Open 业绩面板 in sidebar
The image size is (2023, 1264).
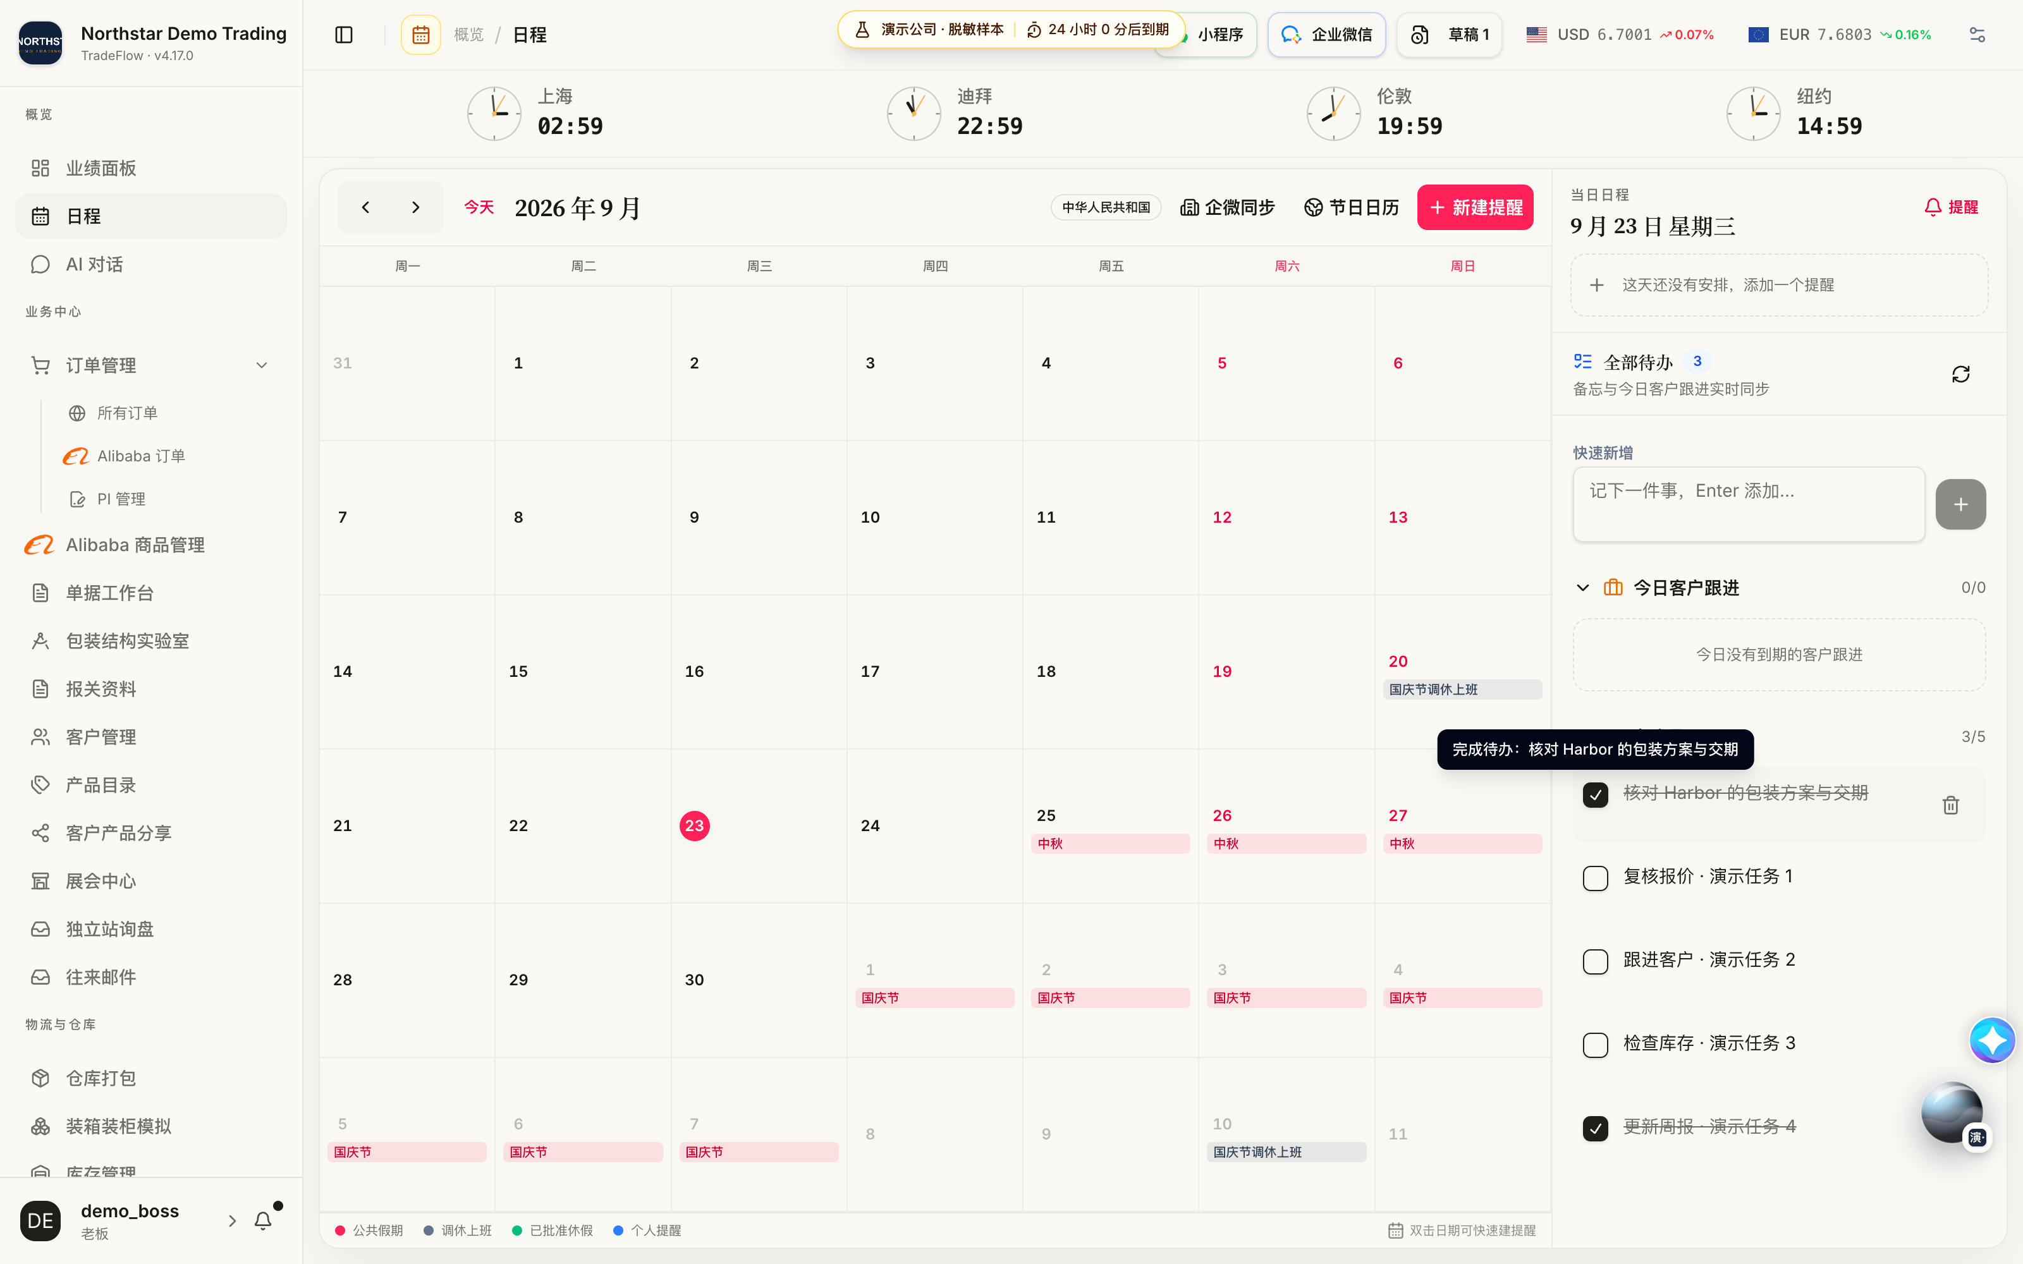point(150,168)
